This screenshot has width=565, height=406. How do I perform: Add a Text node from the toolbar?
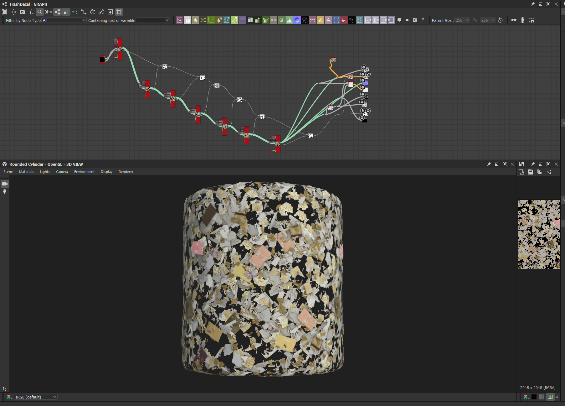click(328, 20)
